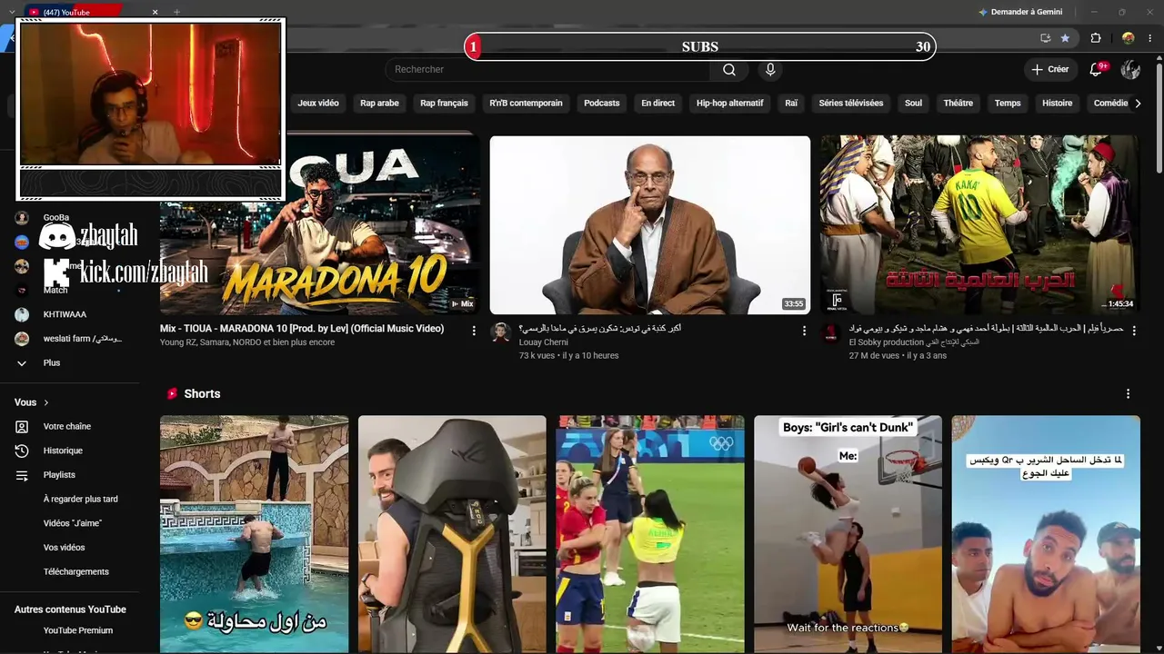
Task: Open options for the Louay Cherni video
Action: point(804,332)
